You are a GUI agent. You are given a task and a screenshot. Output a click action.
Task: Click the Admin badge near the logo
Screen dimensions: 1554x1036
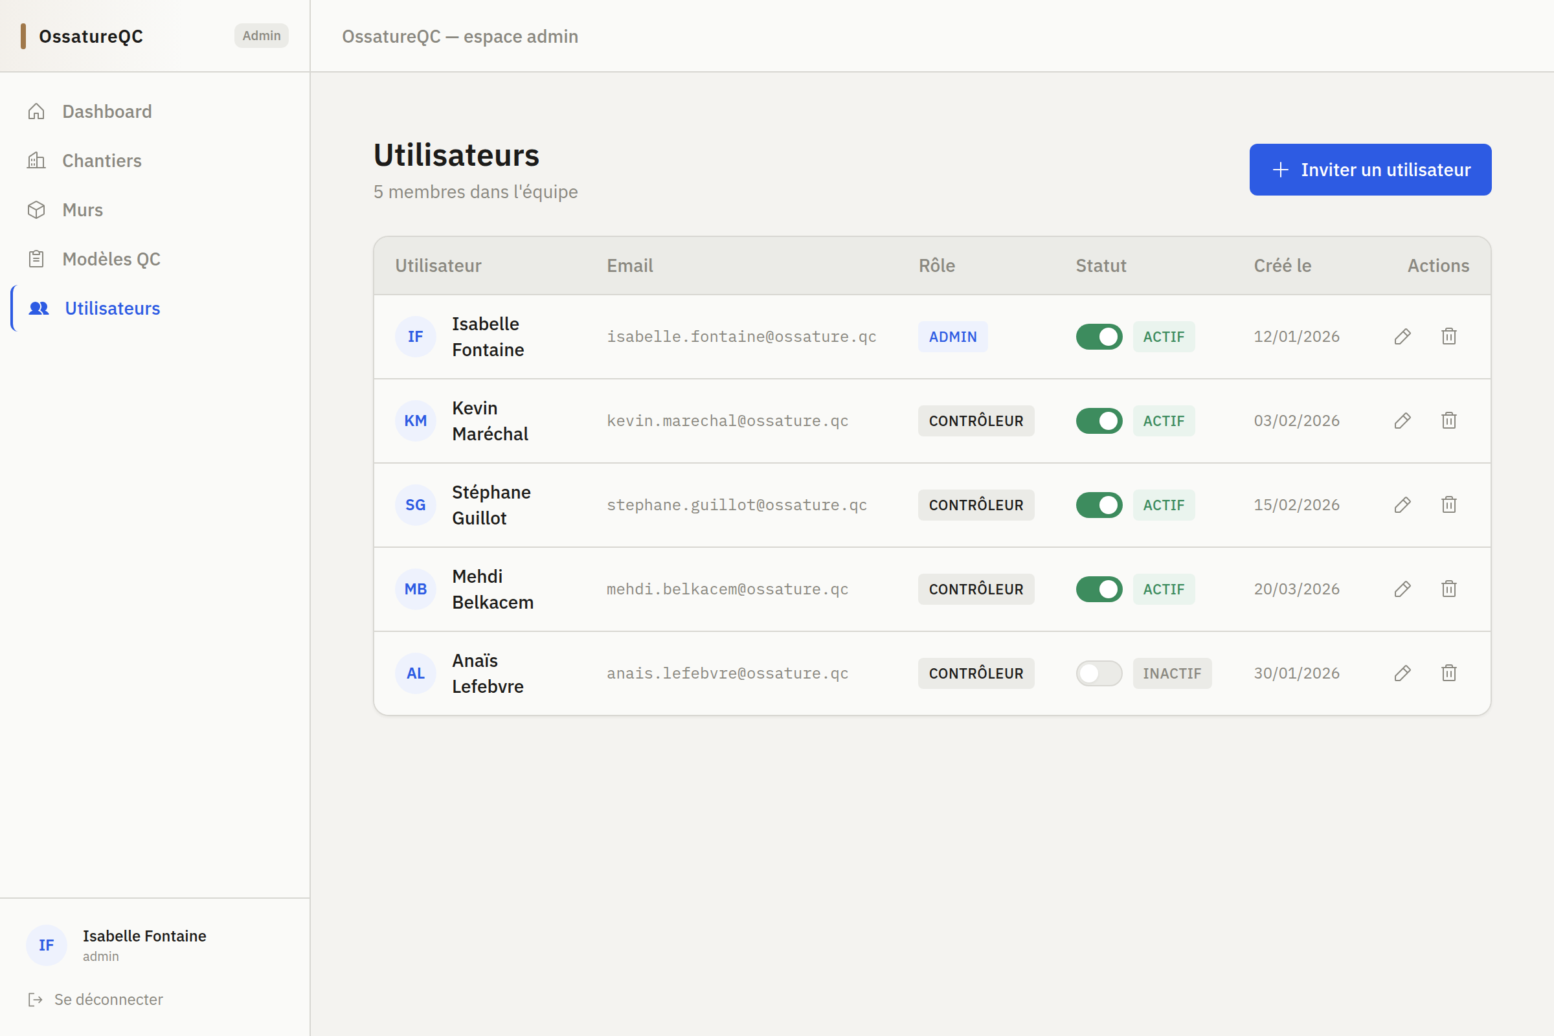point(261,36)
